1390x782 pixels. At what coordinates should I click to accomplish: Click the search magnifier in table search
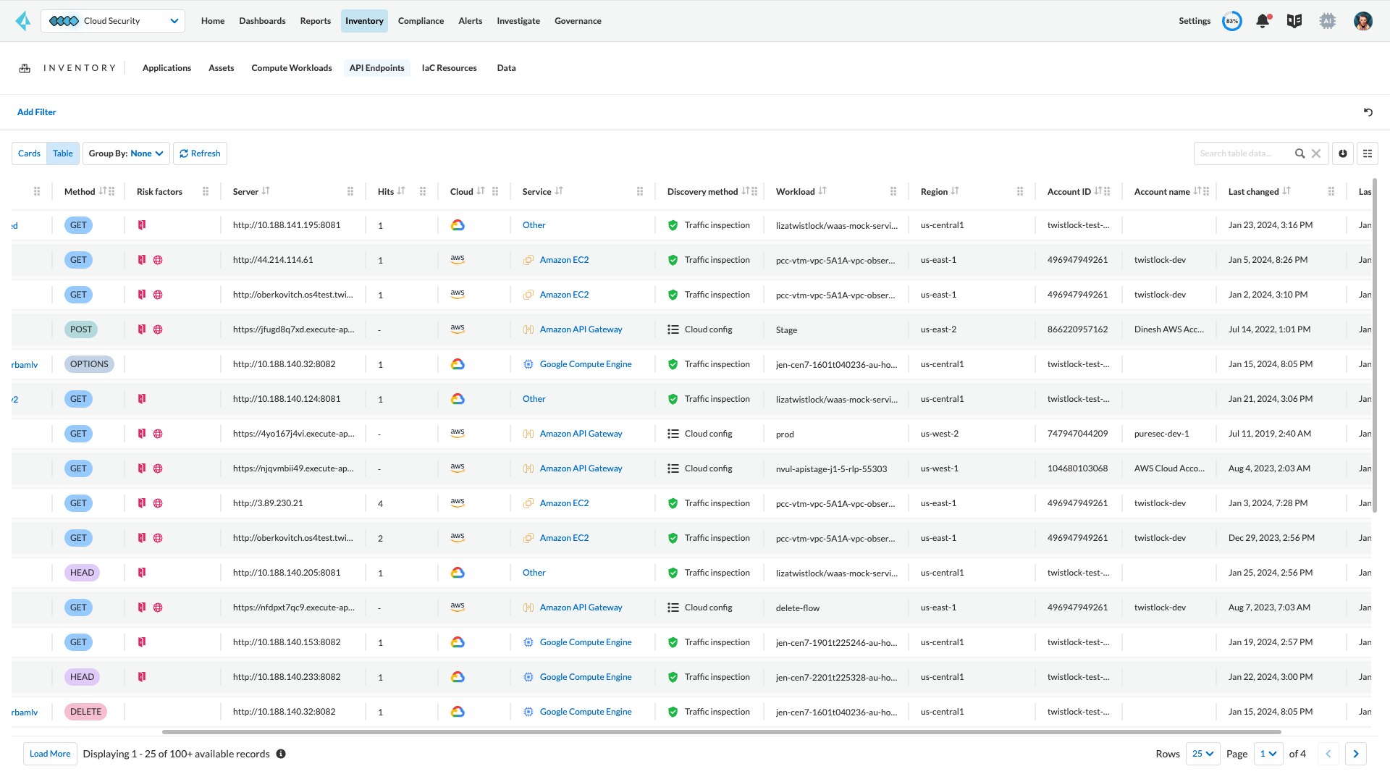(x=1300, y=154)
